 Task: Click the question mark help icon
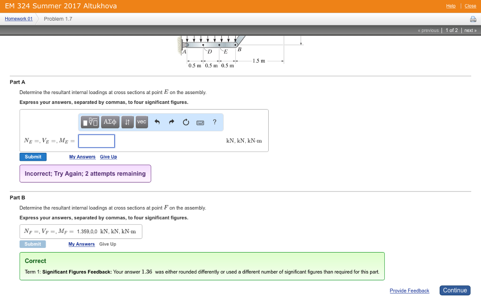(214, 122)
